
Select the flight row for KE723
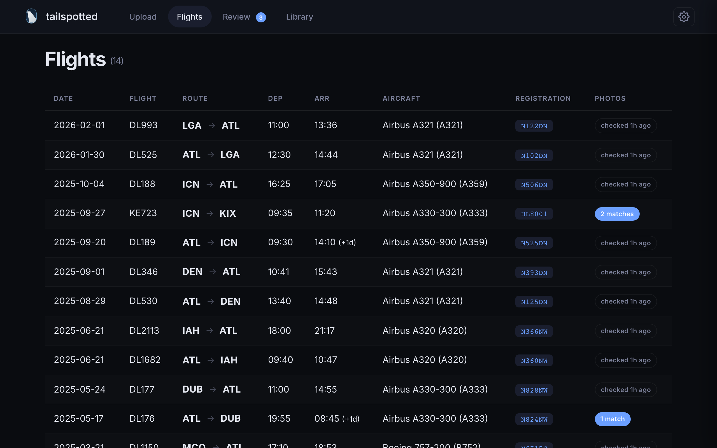[326, 213]
